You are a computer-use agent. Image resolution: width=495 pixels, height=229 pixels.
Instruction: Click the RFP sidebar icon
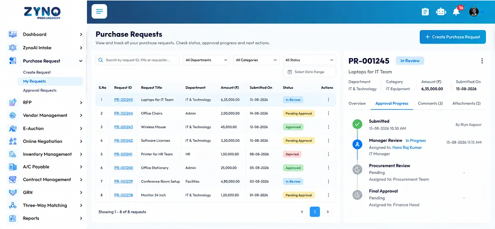pos(13,102)
